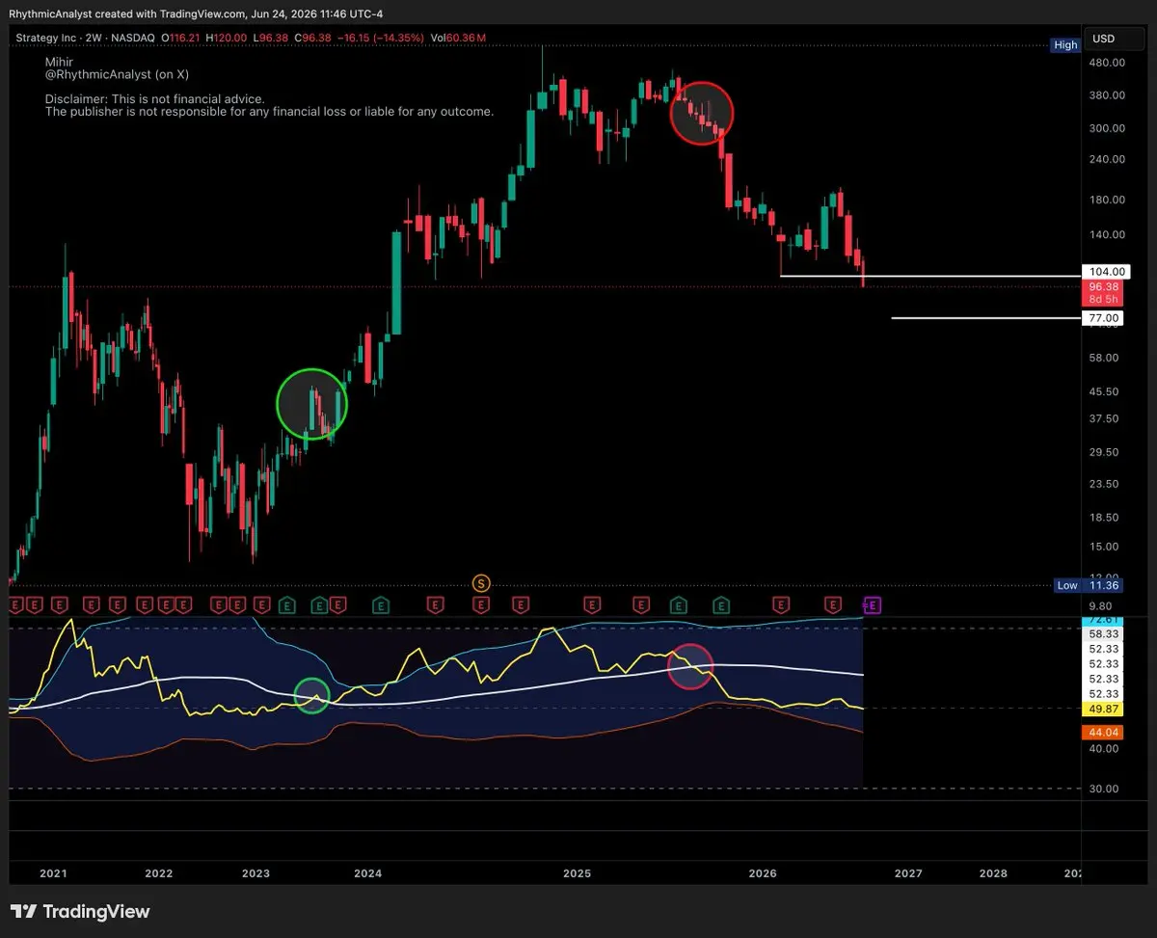The height and width of the screenshot is (938, 1157).
Task: Select the green circle drawing on price chart
Action: pos(311,404)
